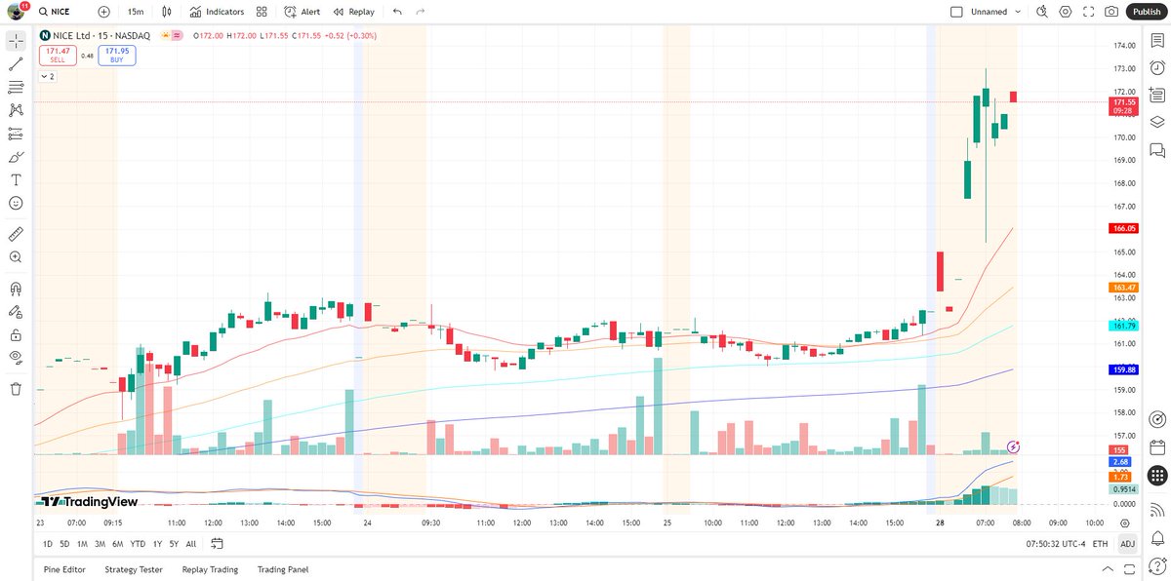The width and height of the screenshot is (1171, 581).
Task: Open the apps grid icon in right sidebar
Action: [x=1157, y=476]
